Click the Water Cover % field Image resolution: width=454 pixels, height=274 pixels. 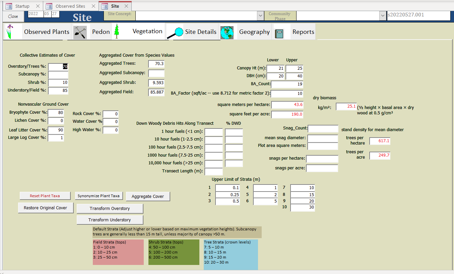point(111,122)
